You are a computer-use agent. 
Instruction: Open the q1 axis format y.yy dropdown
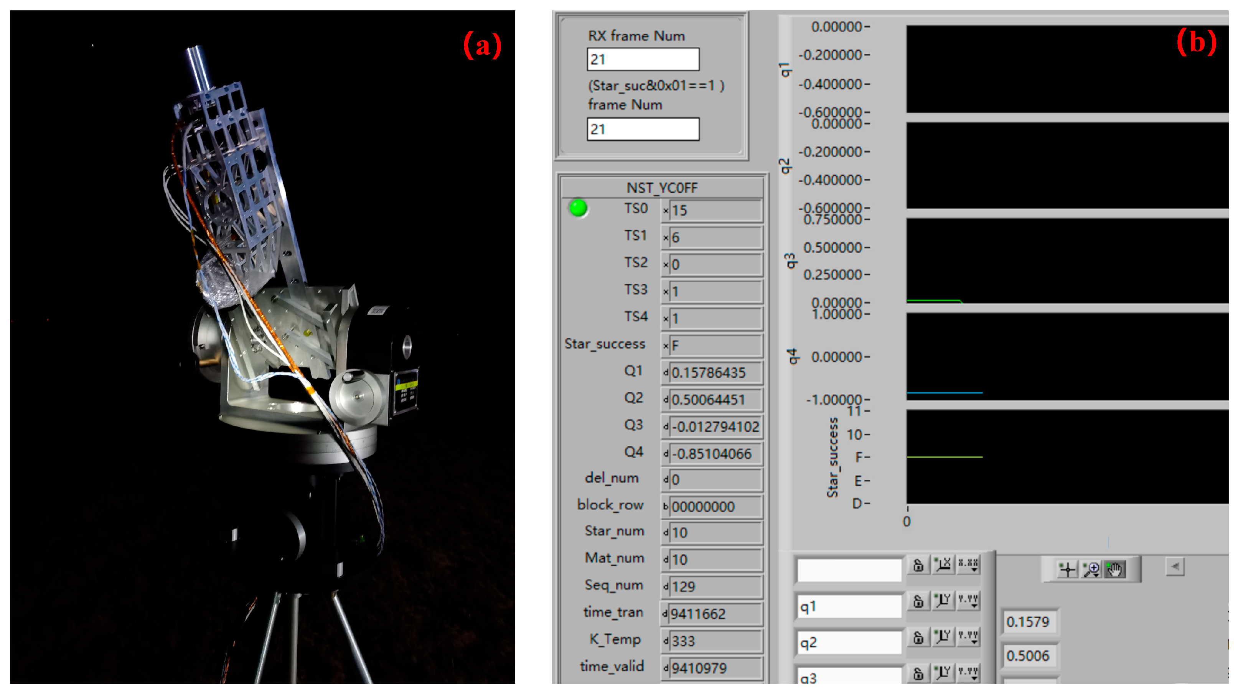968,601
